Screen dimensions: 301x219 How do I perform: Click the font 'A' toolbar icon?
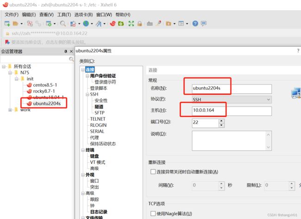click(x=99, y=24)
